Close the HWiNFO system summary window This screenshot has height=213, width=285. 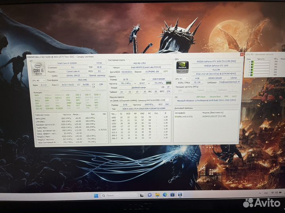click(x=241, y=54)
